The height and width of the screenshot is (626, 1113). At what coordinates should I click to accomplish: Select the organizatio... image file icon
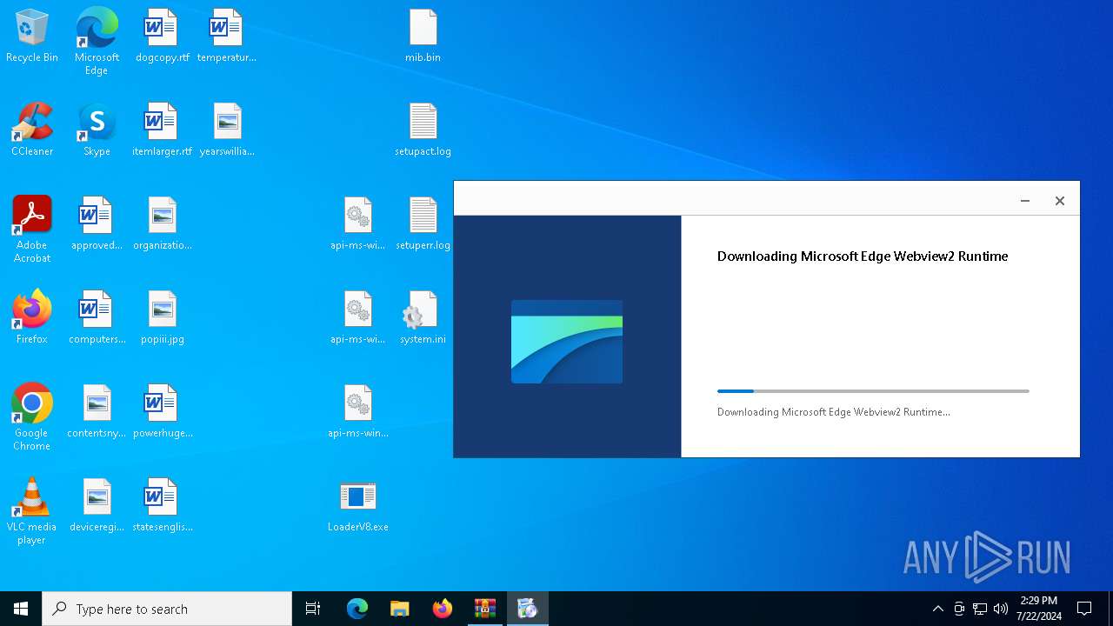click(x=162, y=223)
